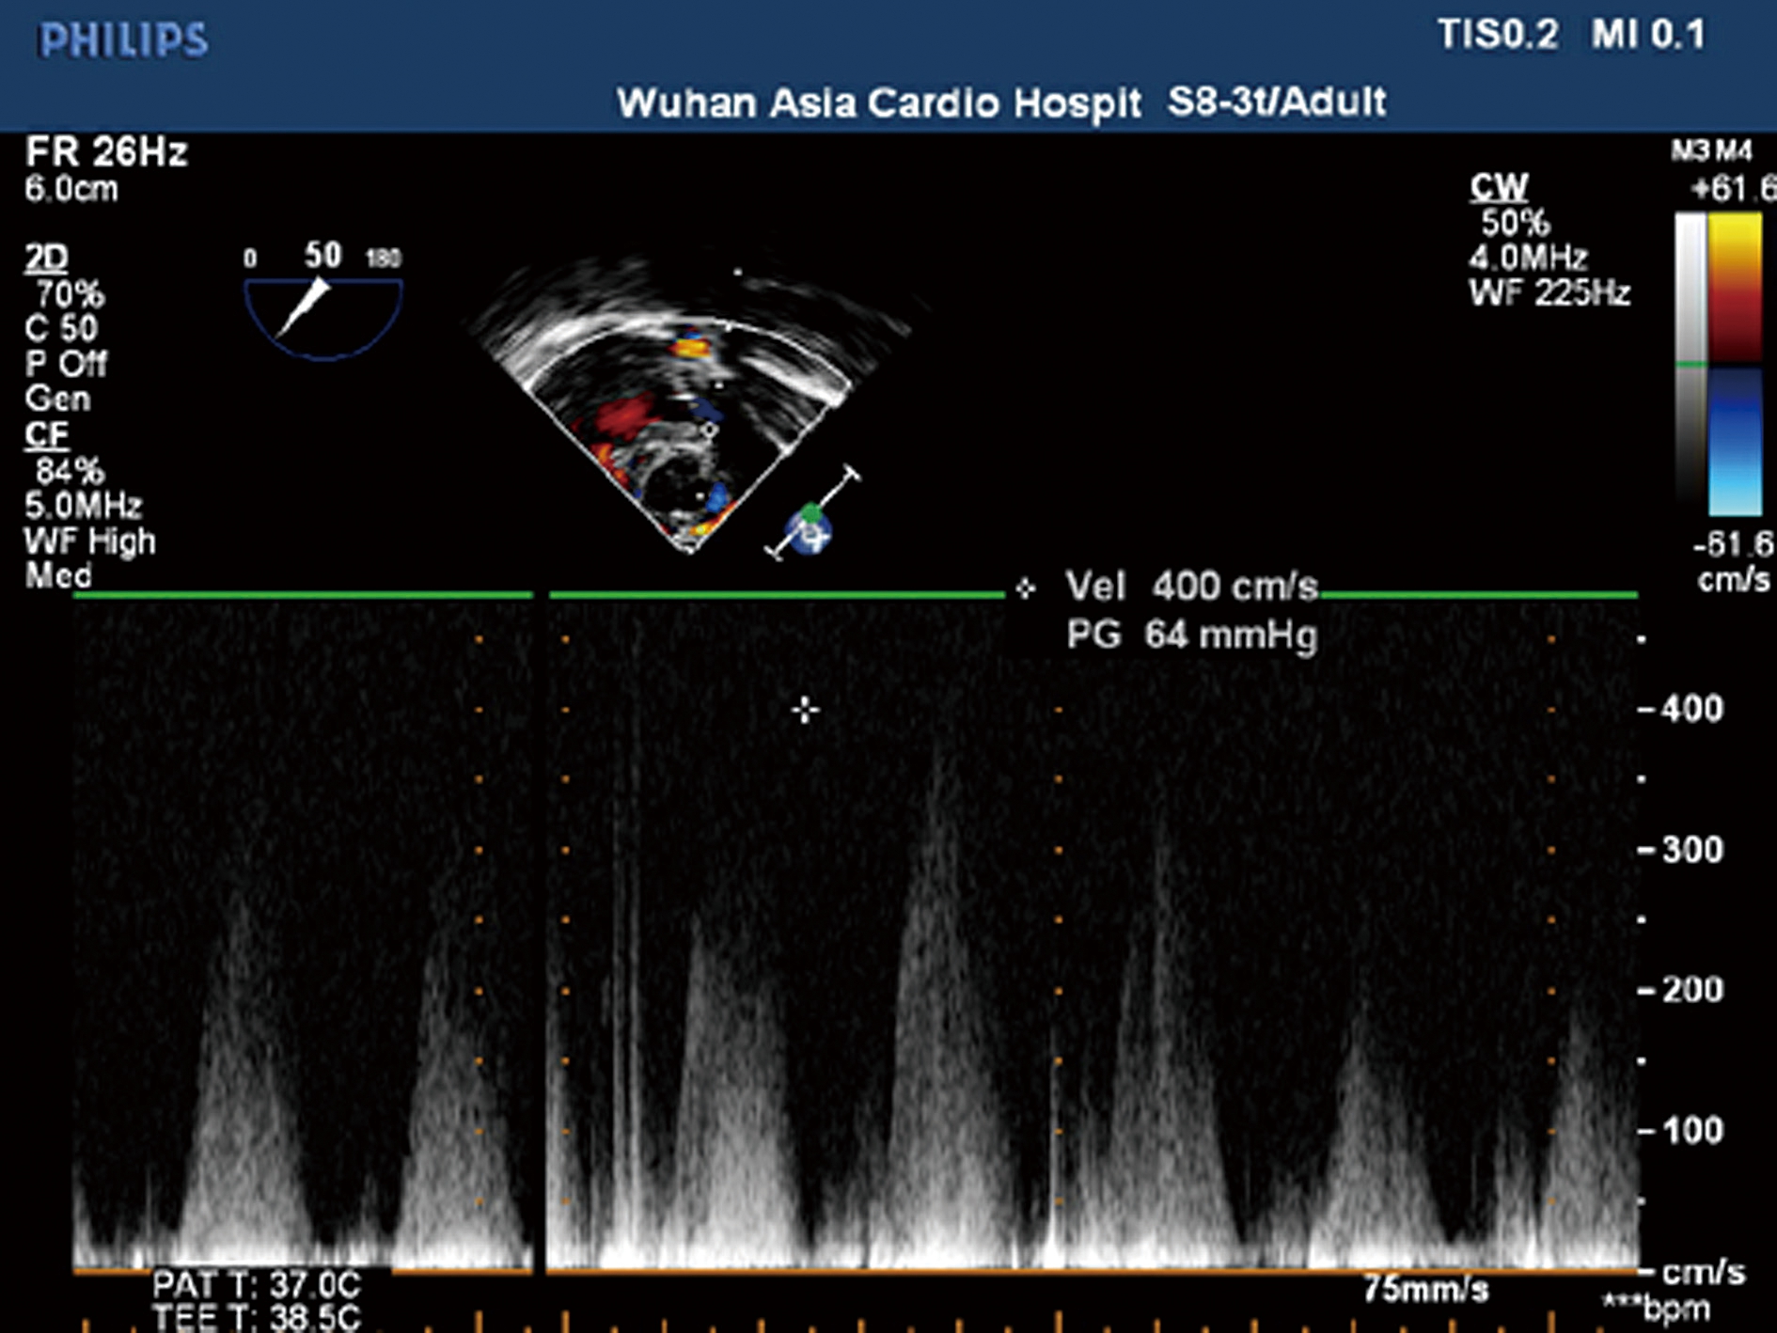1777x1333 pixels.
Task: Click the 'cm/s' unit label on the baseline
Action: pos(1704,1272)
